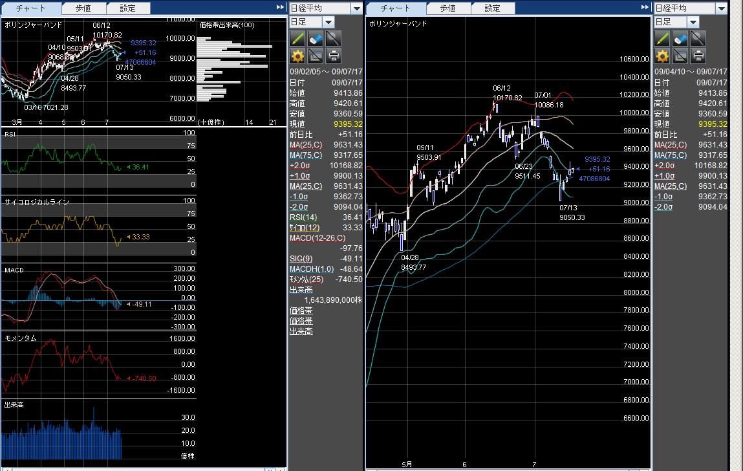Switch to the 歩値 tab in left chart
Image resolution: width=743 pixels, height=471 pixels.
tap(83, 8)
